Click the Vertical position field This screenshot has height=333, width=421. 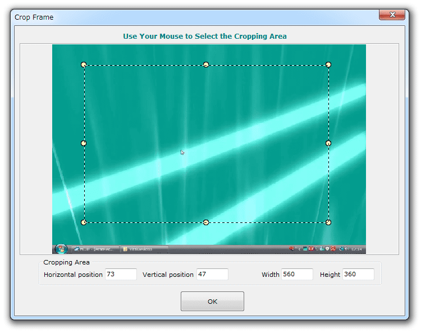(212, 274)
